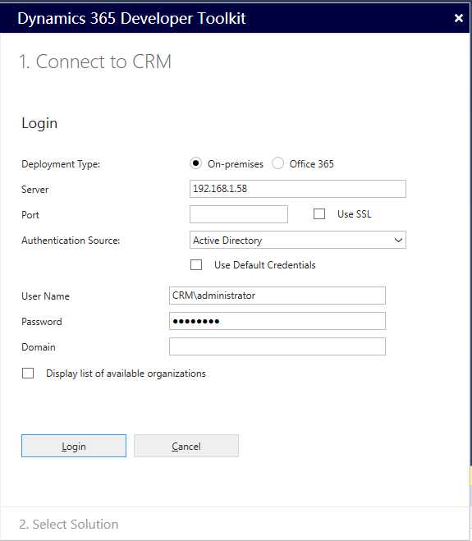
Task: Check Display list of available organizations
Action: click(28, 374)
